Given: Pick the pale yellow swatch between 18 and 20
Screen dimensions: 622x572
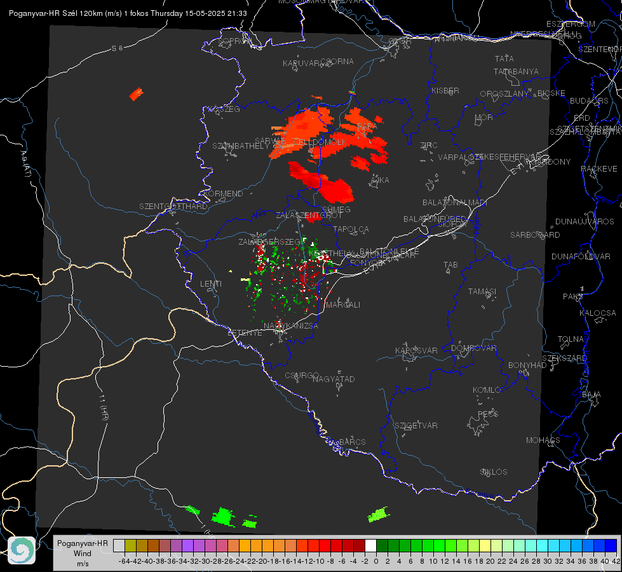Looking at the screenshot, I should click(x=485, y=545).
